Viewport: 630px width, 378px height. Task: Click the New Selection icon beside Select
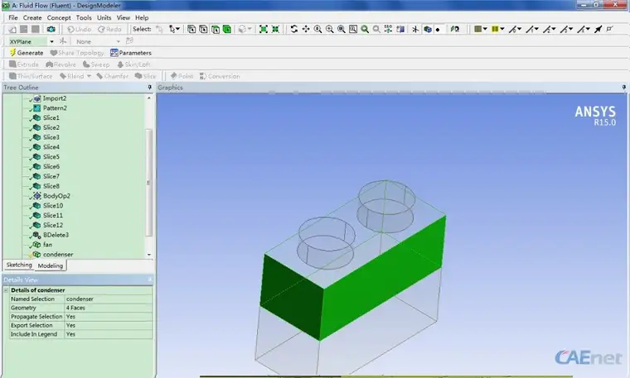click(x=159, y=29)
